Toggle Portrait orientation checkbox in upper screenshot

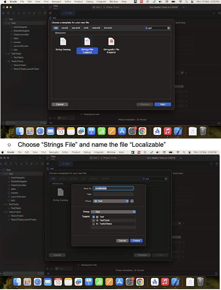pos(138,120)
